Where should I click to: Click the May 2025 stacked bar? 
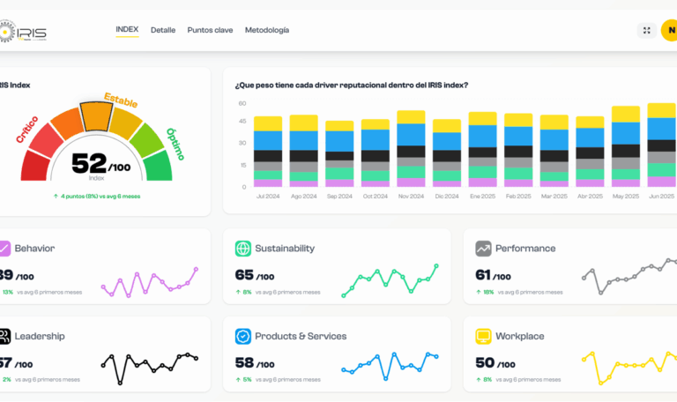pyautogui.click(x=626, y=146)
